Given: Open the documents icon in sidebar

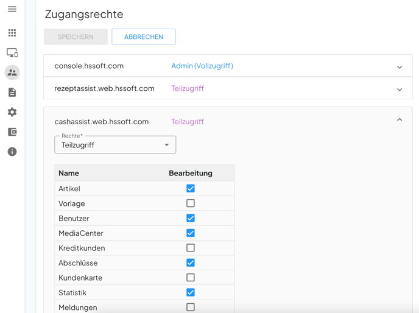Looking at the screenshot, I should tap(12, 93).
